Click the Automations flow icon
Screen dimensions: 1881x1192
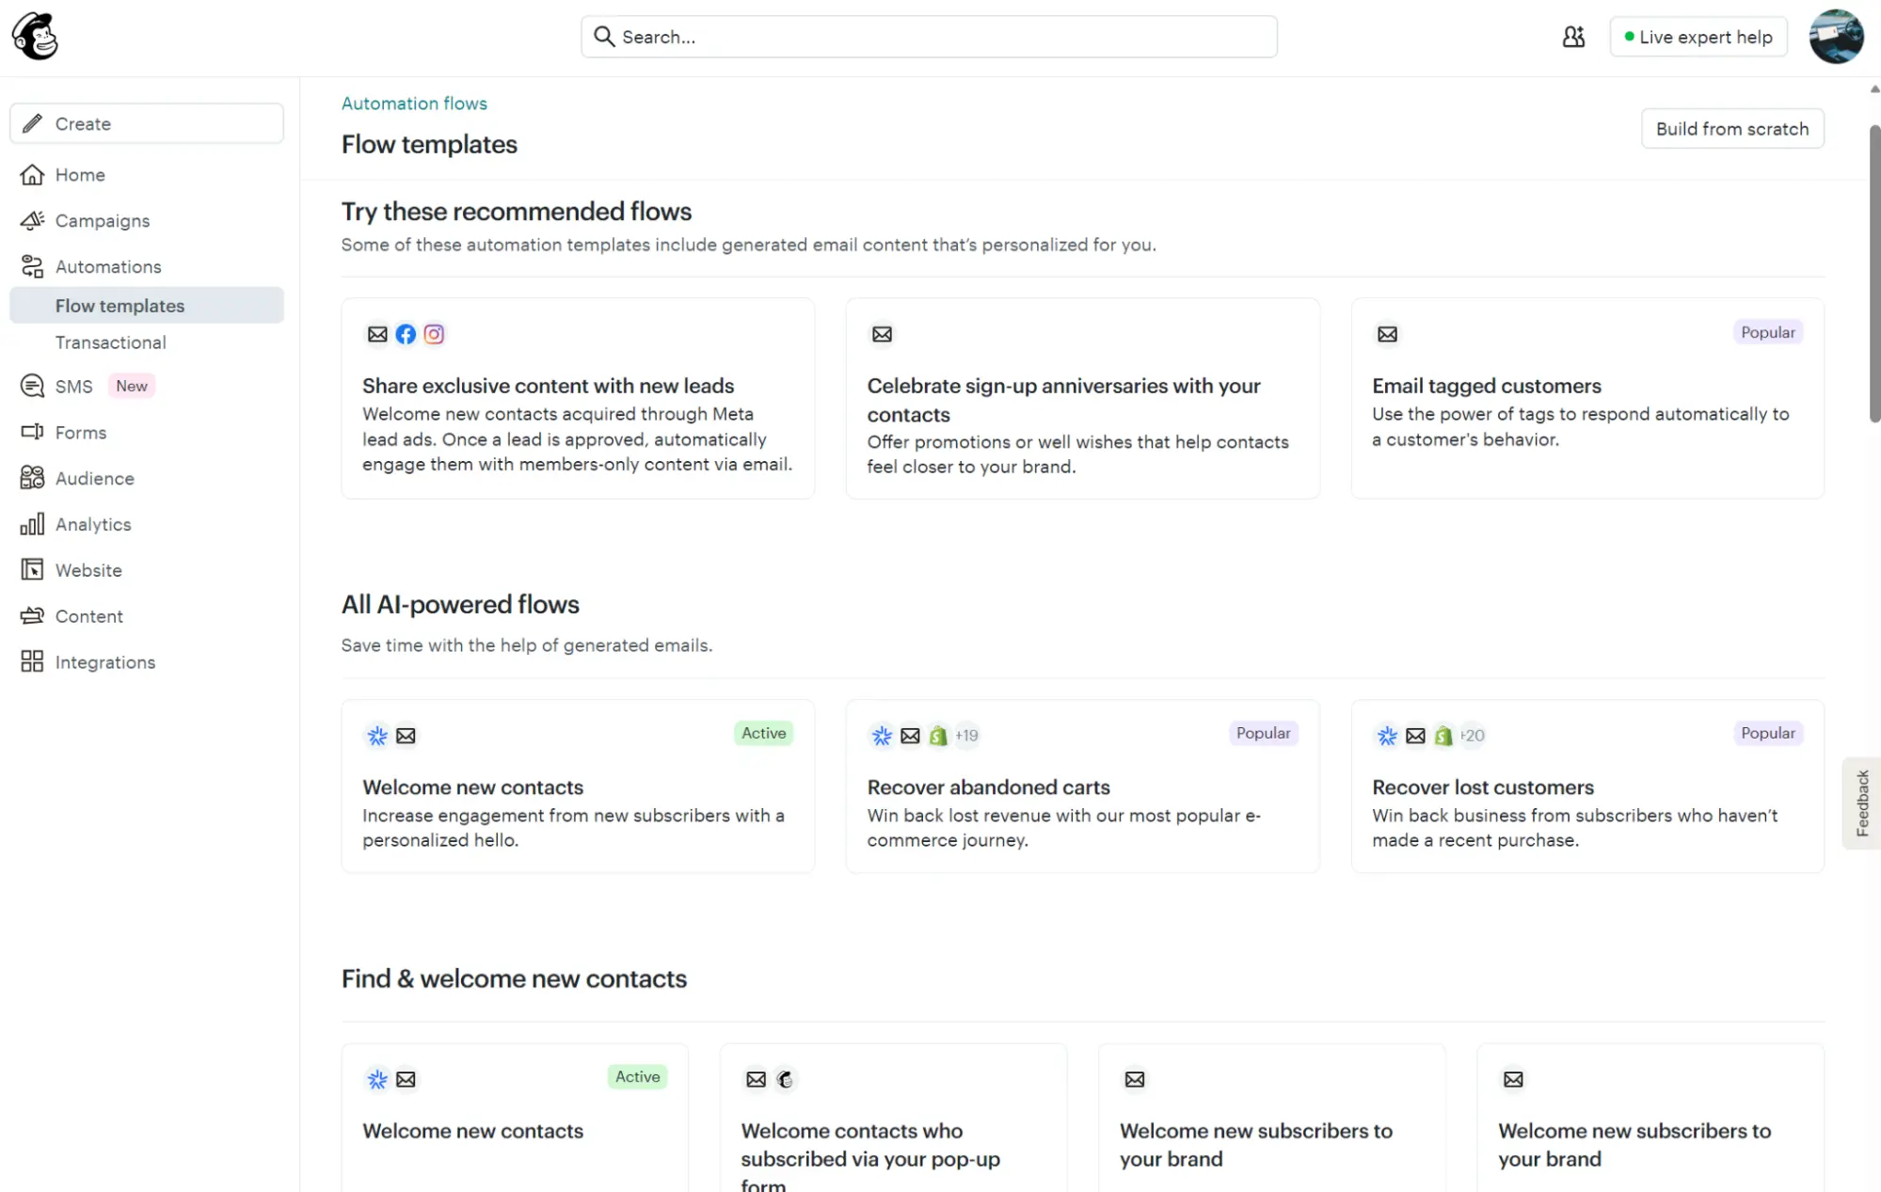pos(32,267)
